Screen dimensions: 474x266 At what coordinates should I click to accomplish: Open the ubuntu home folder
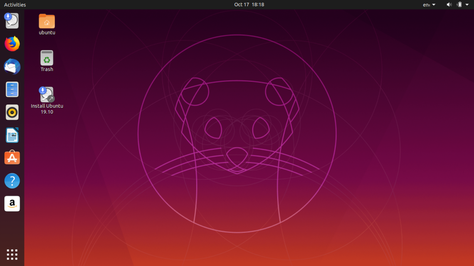pos(47,21)
